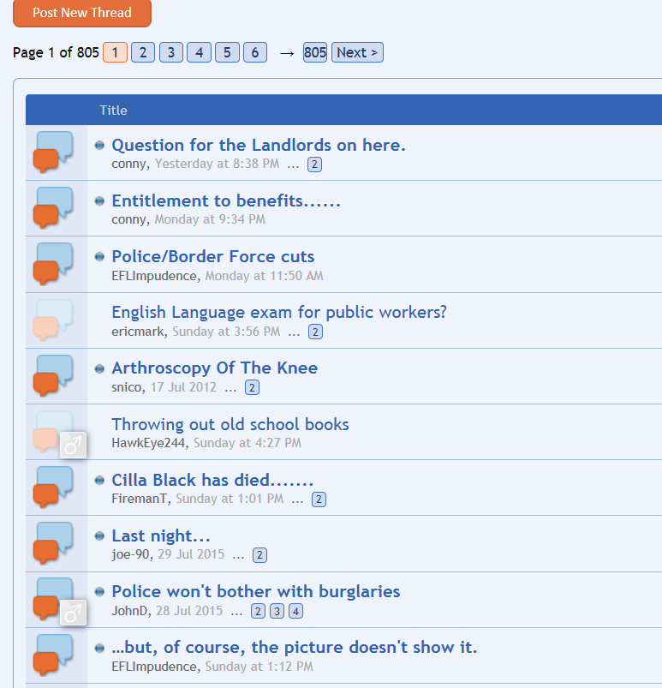Click male symbol badge on Police won't bother thread
This screenshot has width=662, height=688.
pyautogui.click(x=74, y=613)
